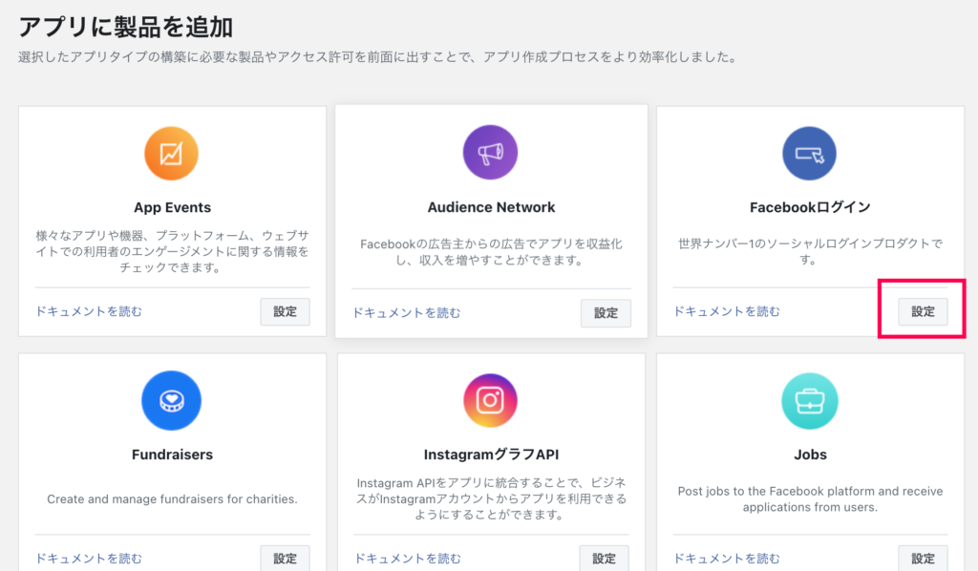Click the orange App Events chart icon

tap(172, 154)
